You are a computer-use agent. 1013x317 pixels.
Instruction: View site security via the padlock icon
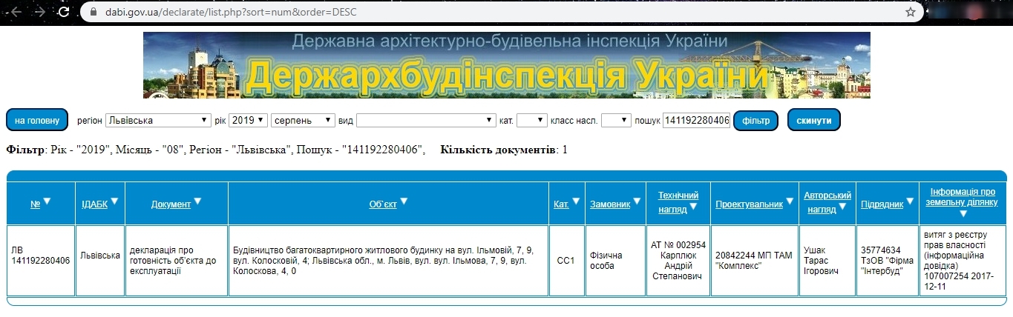click(93, 12)
